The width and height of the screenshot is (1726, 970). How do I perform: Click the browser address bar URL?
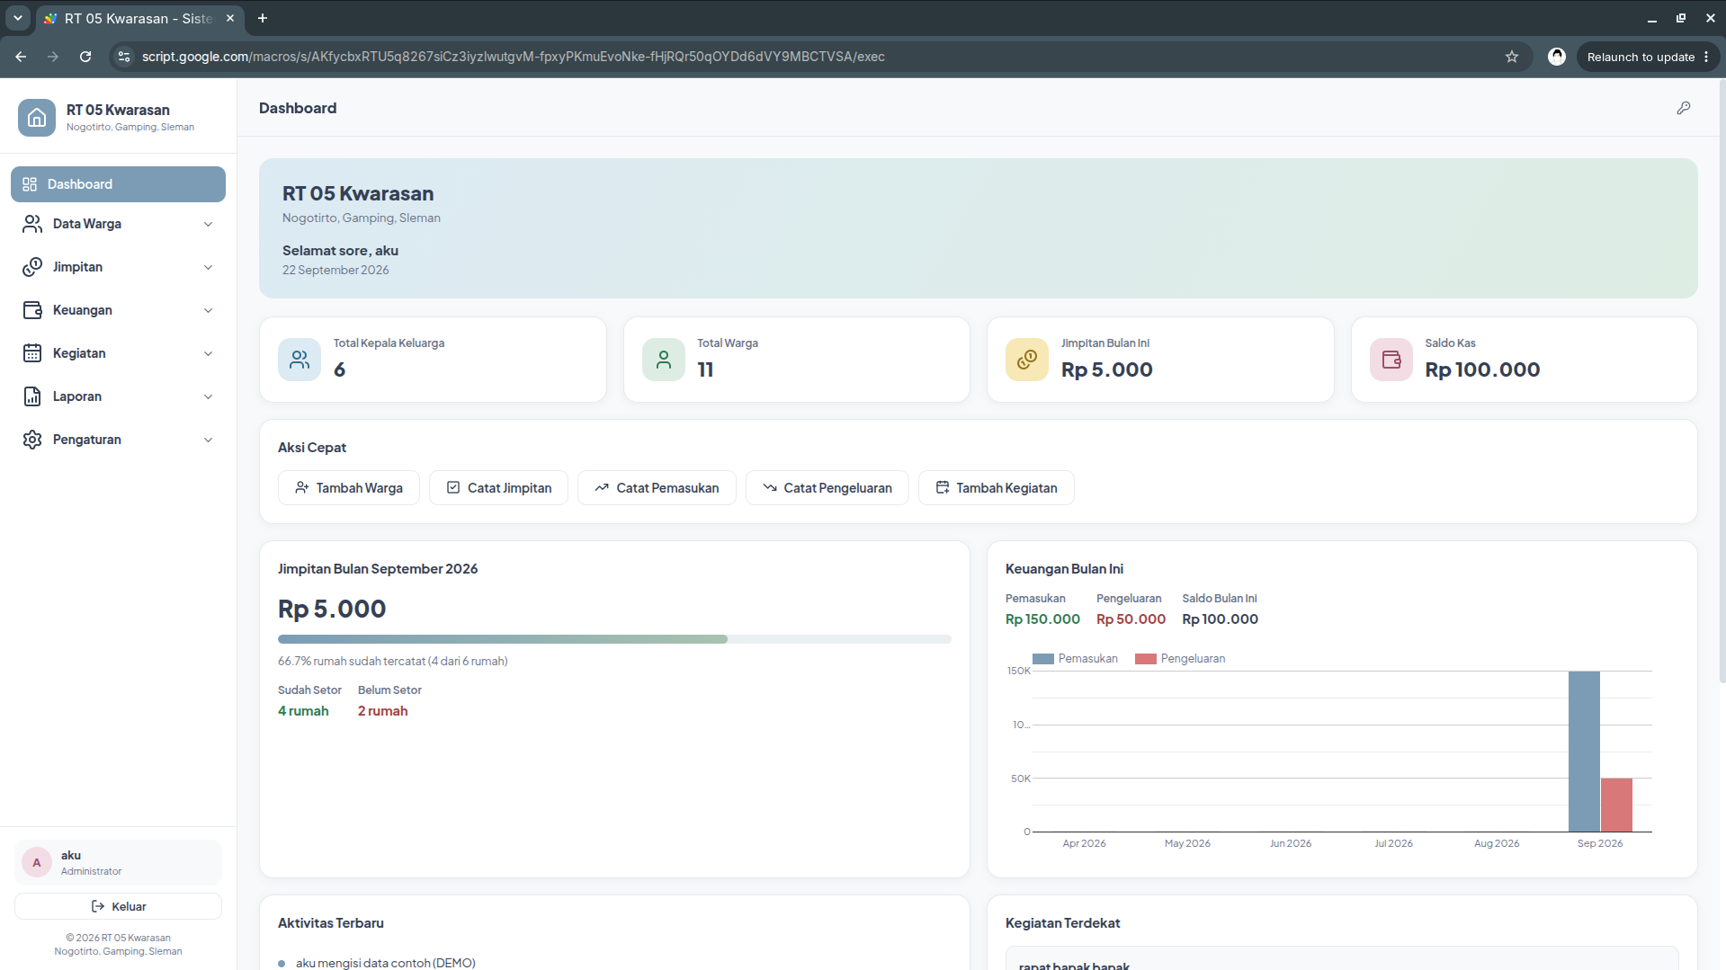point(513,57)
